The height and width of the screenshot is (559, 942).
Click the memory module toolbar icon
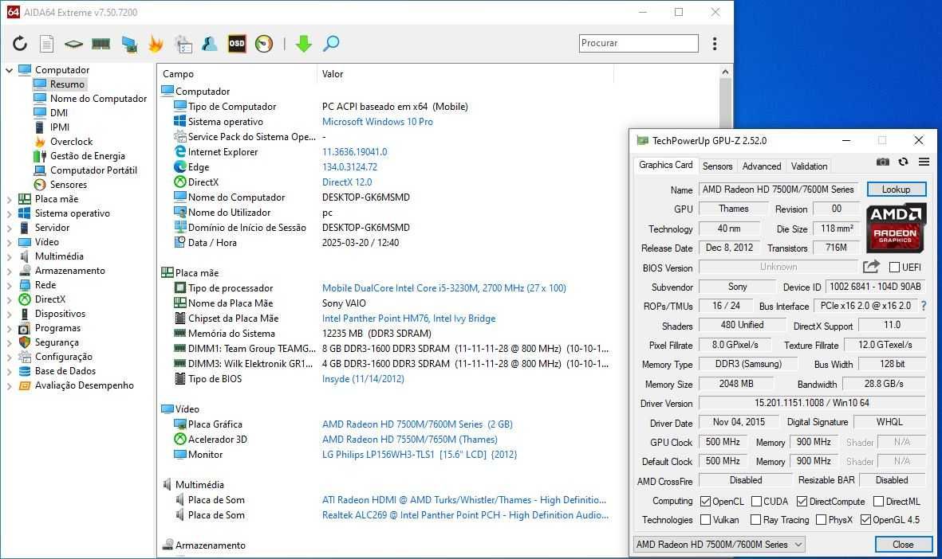coord(101,43)
